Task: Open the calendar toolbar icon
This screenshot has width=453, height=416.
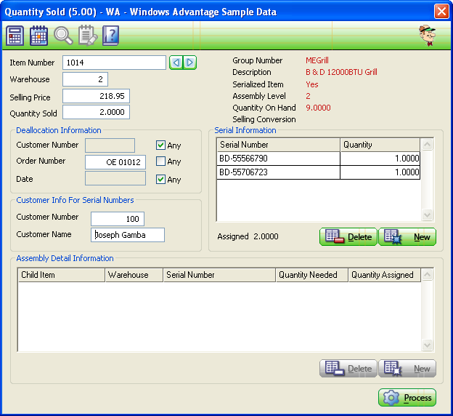Action: (x=38, y=35)
